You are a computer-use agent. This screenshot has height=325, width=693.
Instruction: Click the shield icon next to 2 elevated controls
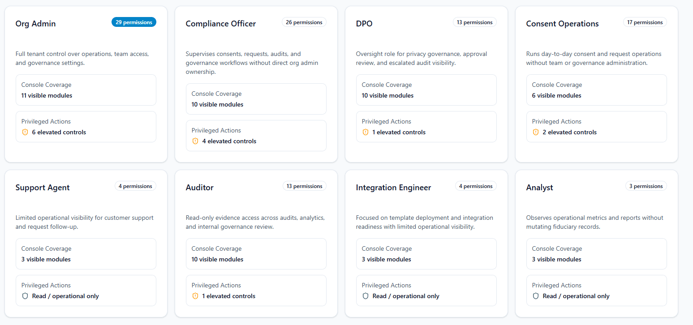click(x=536, y=132)
